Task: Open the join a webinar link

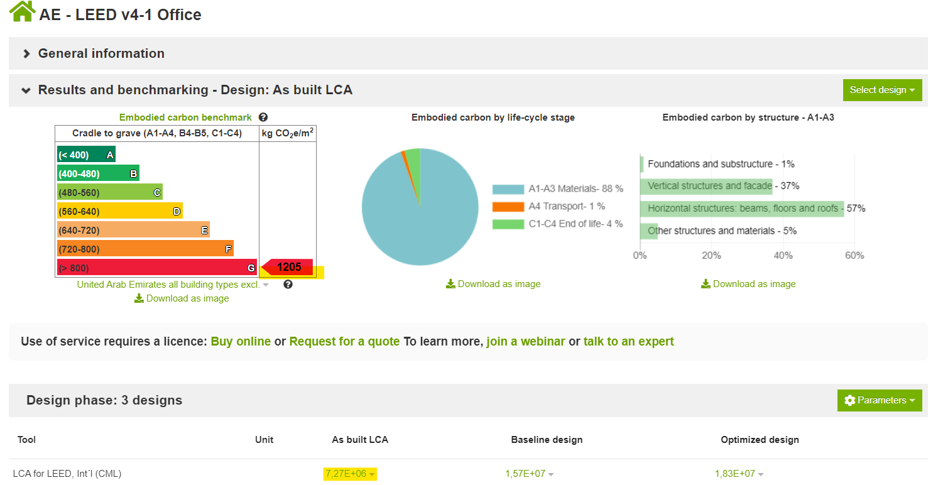Action: coord(526,342)
